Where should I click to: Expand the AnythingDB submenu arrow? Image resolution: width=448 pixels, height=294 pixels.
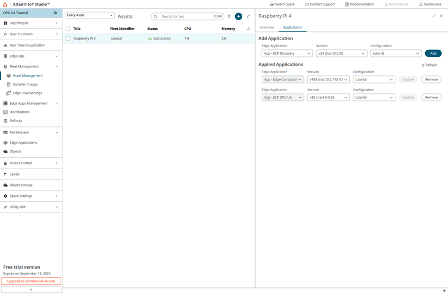pyautogui.click(x=57, y=23)
